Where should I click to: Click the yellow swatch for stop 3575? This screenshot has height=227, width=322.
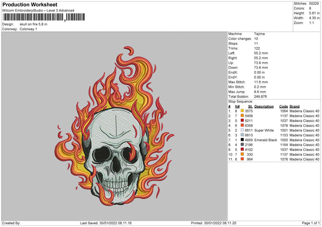[242, 111]
